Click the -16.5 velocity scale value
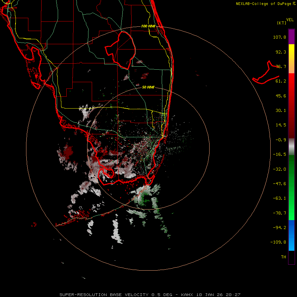 [x=280, y=154]
